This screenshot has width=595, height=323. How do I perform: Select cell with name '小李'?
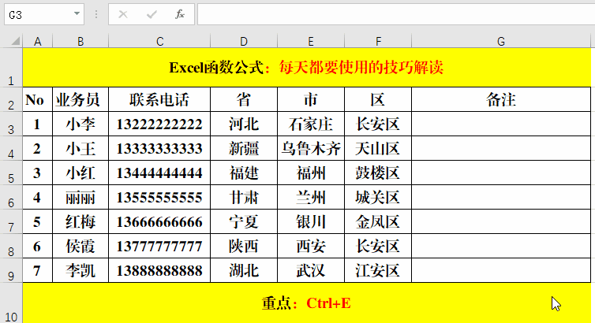[80, 124]
